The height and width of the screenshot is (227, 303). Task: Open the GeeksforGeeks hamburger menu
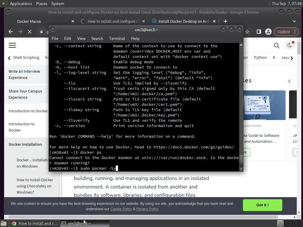coord(12,45)
